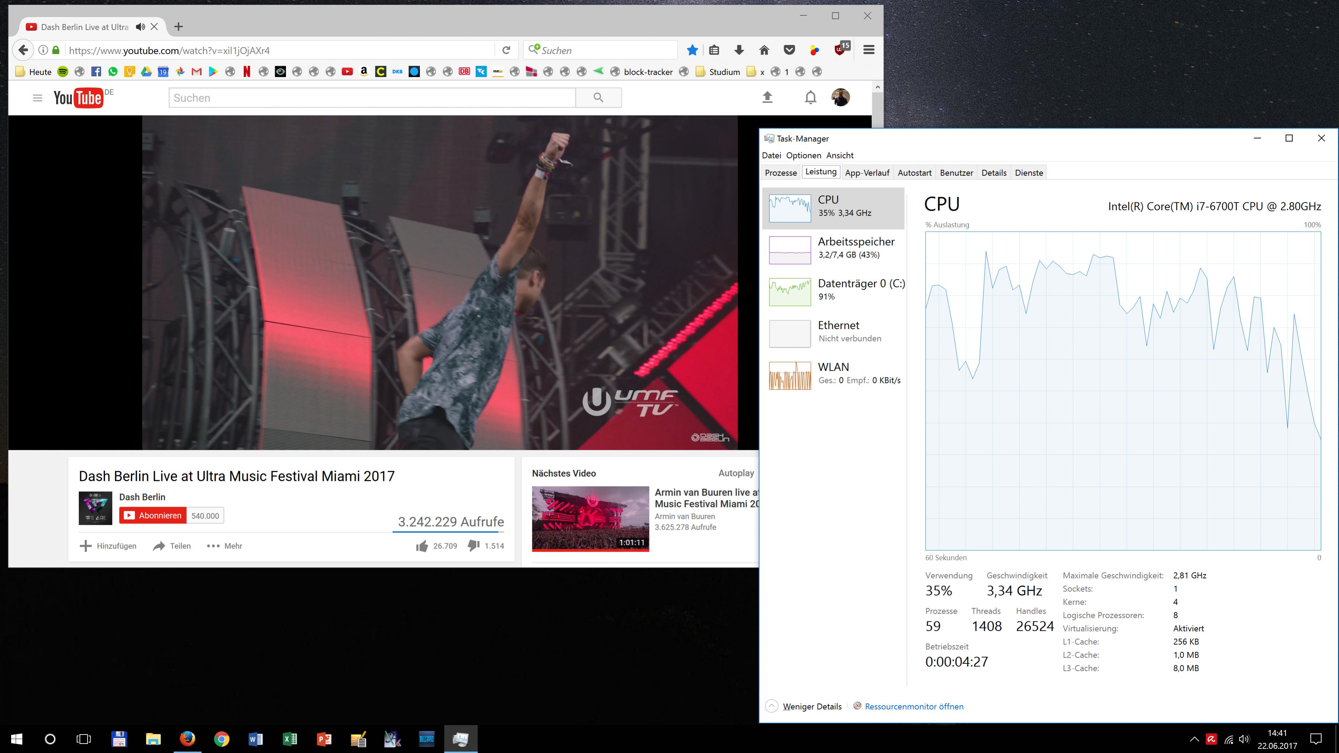Image resolution: width=1339 pixels, height=753 pixels.
Task: Click the thumbs up like icon
Action: click(x=422, y=545)
